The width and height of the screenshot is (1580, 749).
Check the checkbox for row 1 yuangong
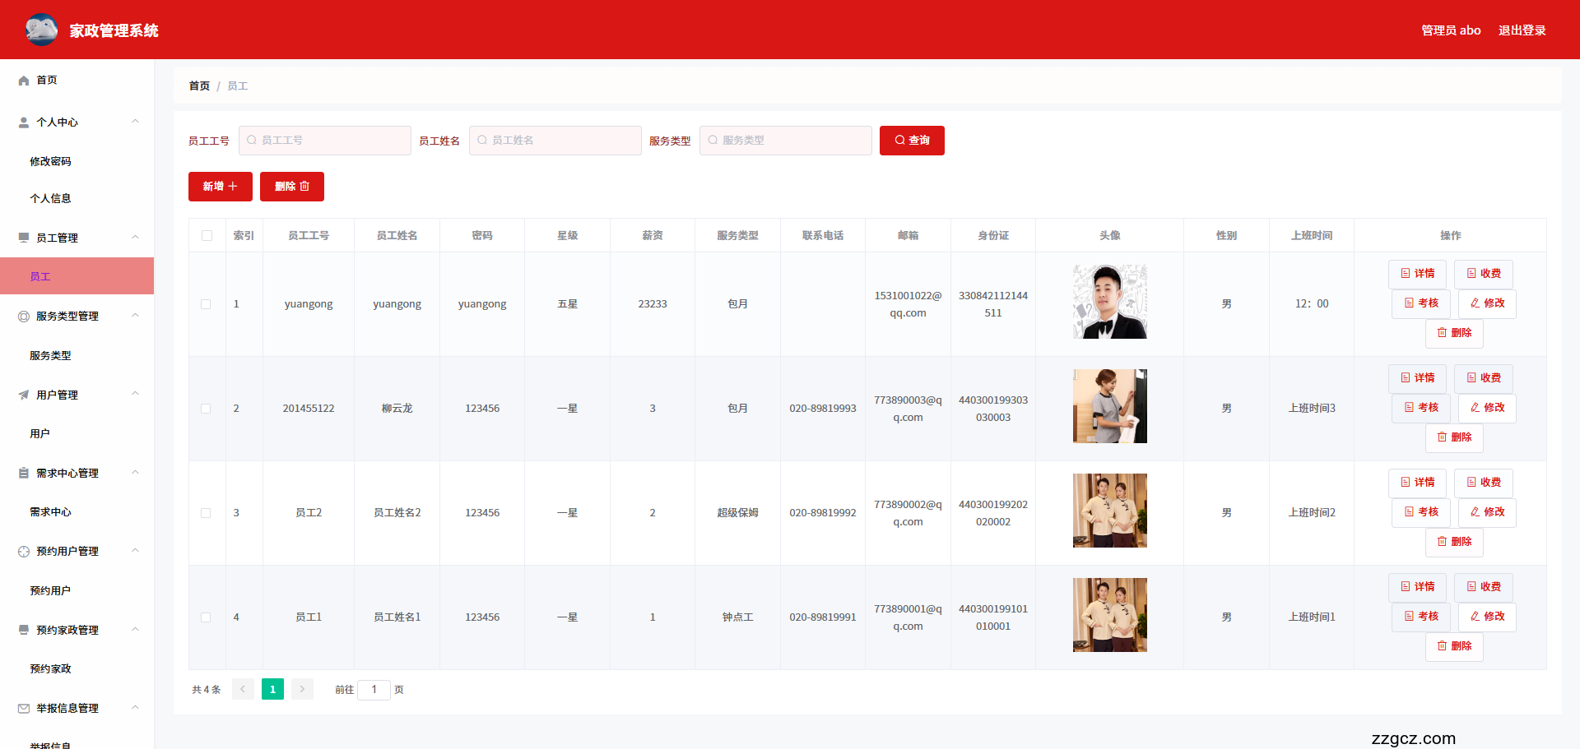pyautogui.click(x=206, y=304)
